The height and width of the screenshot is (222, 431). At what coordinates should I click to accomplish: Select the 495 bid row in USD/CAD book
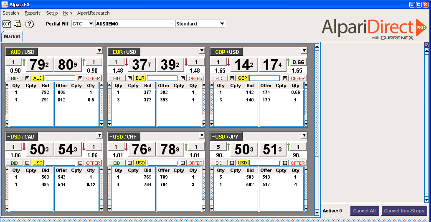point(30,184)
